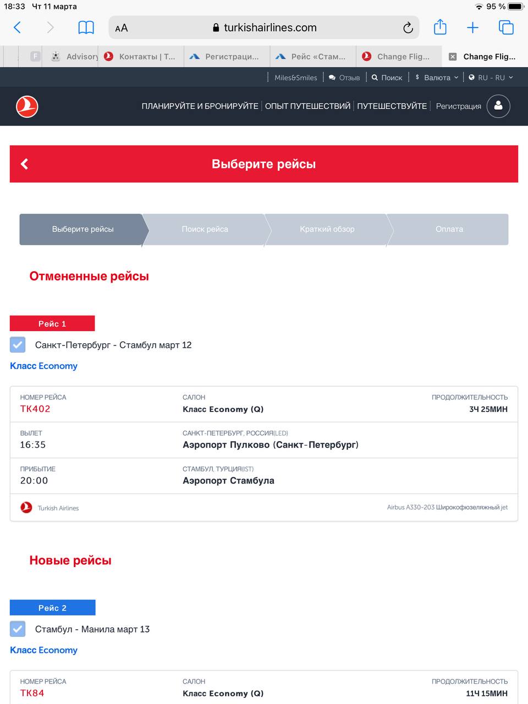The image size is (528, 704).
Task: Click Санкт-Петербург - Стамбул март 12 label
Action: (x=113, y=345)
